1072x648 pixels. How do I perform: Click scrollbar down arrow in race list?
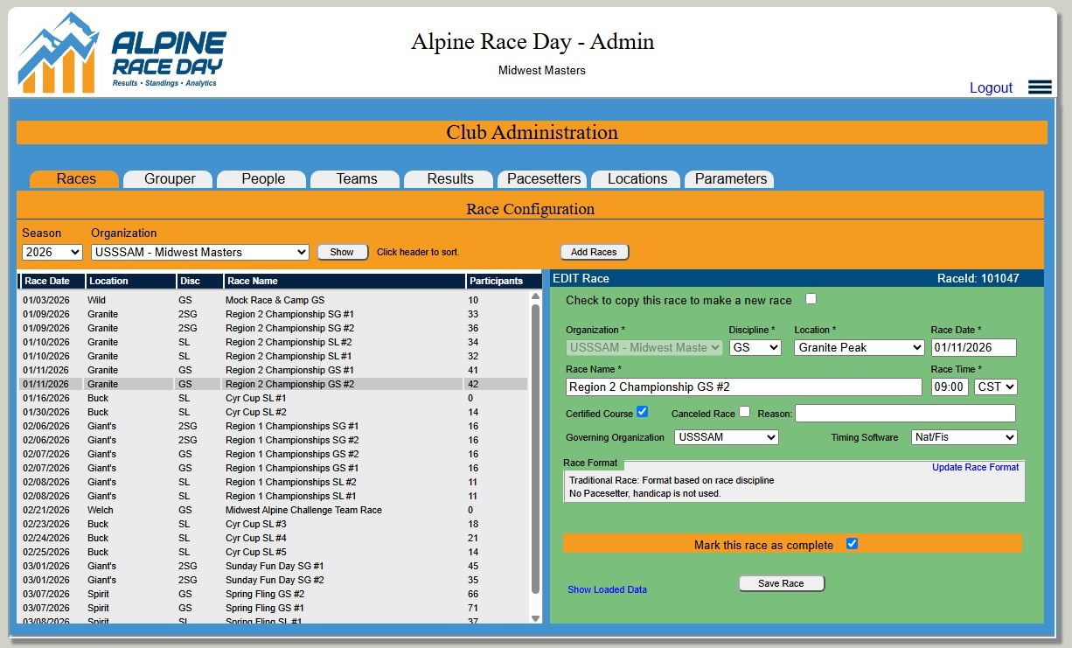(536, 617)
